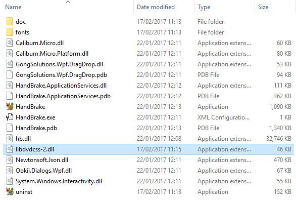296x200 pixels.
Task: Click the 152 KB size of uninst
Action: pos(282,192)
